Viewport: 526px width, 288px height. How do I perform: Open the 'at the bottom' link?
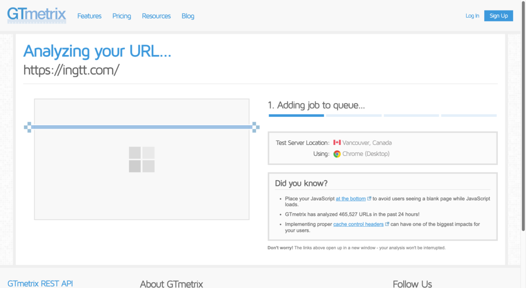pos(351,199)
